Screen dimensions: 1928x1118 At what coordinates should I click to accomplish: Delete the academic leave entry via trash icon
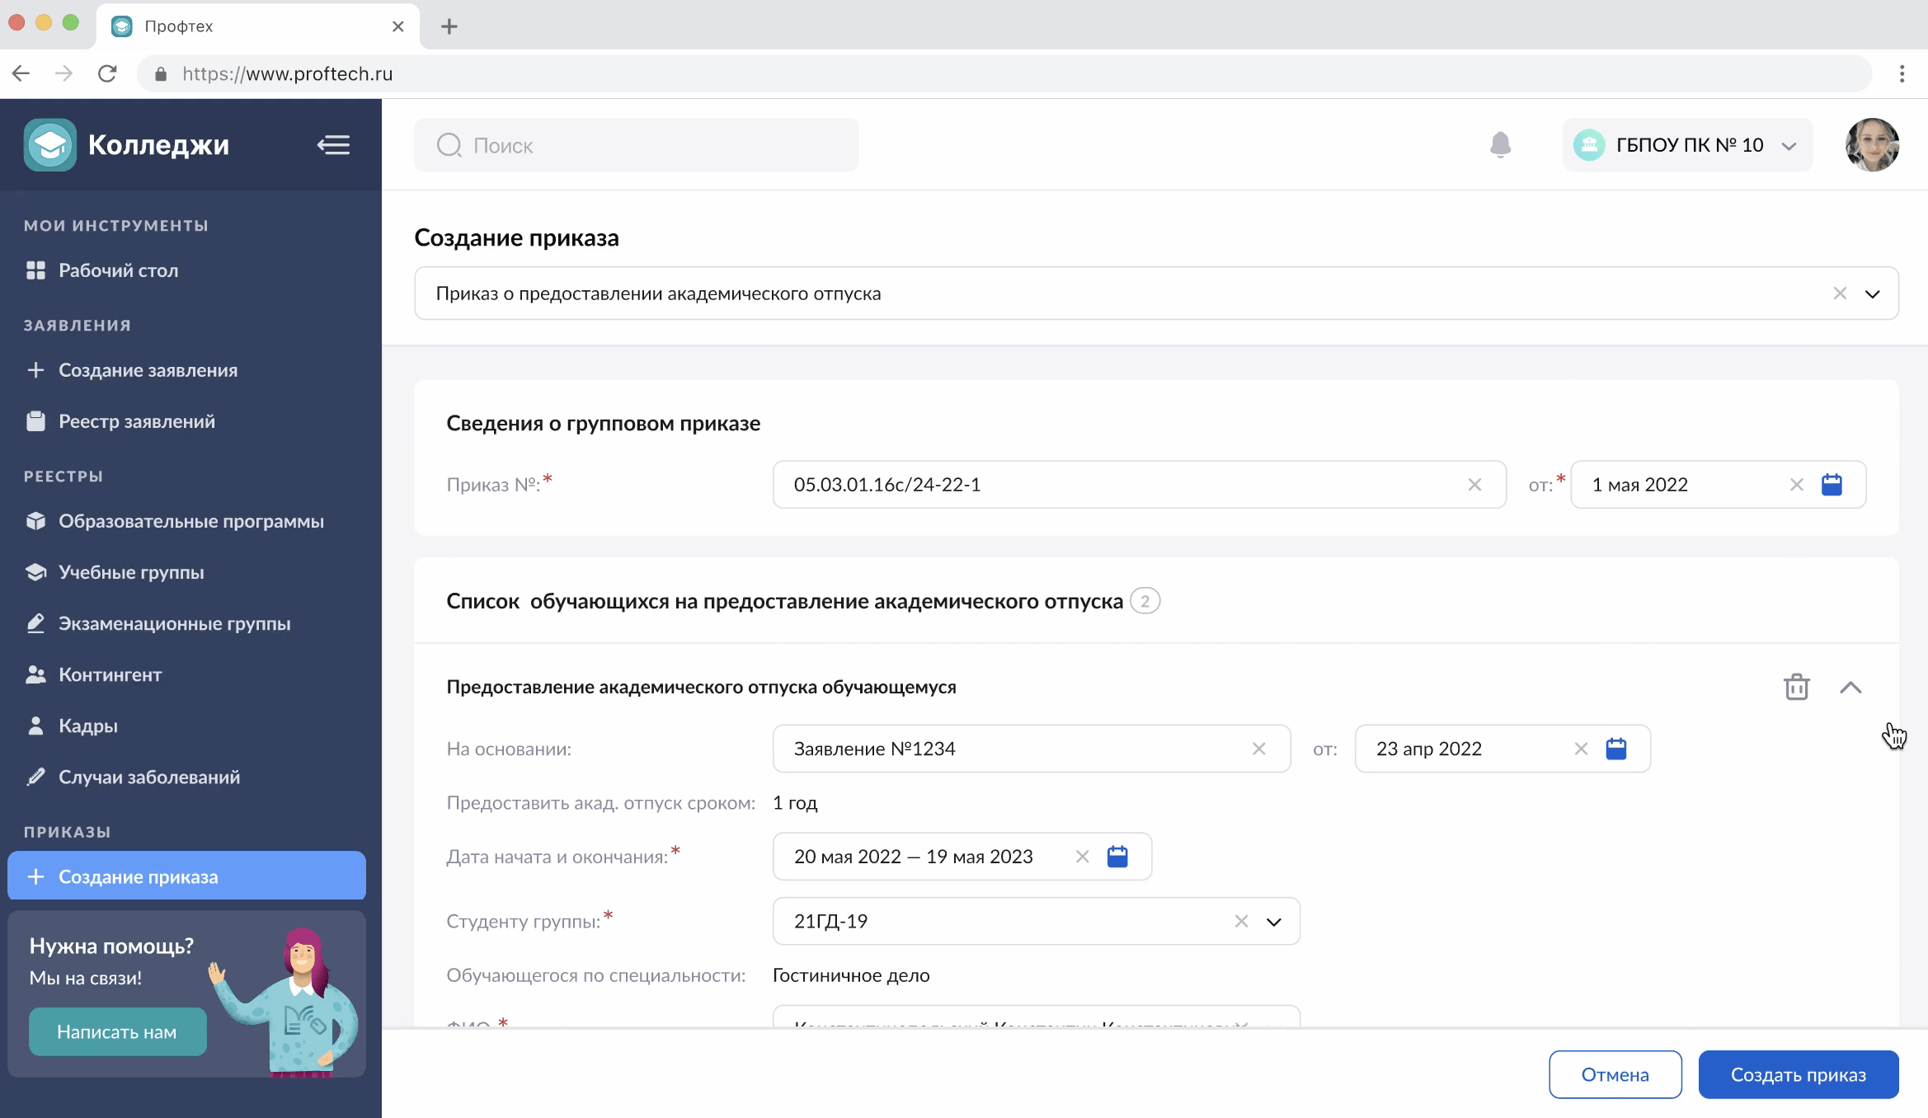click(1796, 687)
